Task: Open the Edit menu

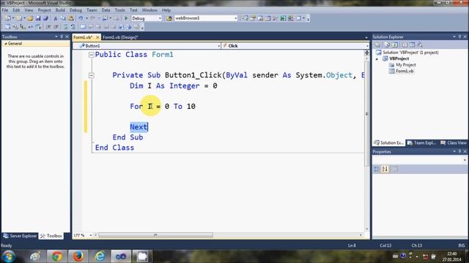Action: click(16, 10)
